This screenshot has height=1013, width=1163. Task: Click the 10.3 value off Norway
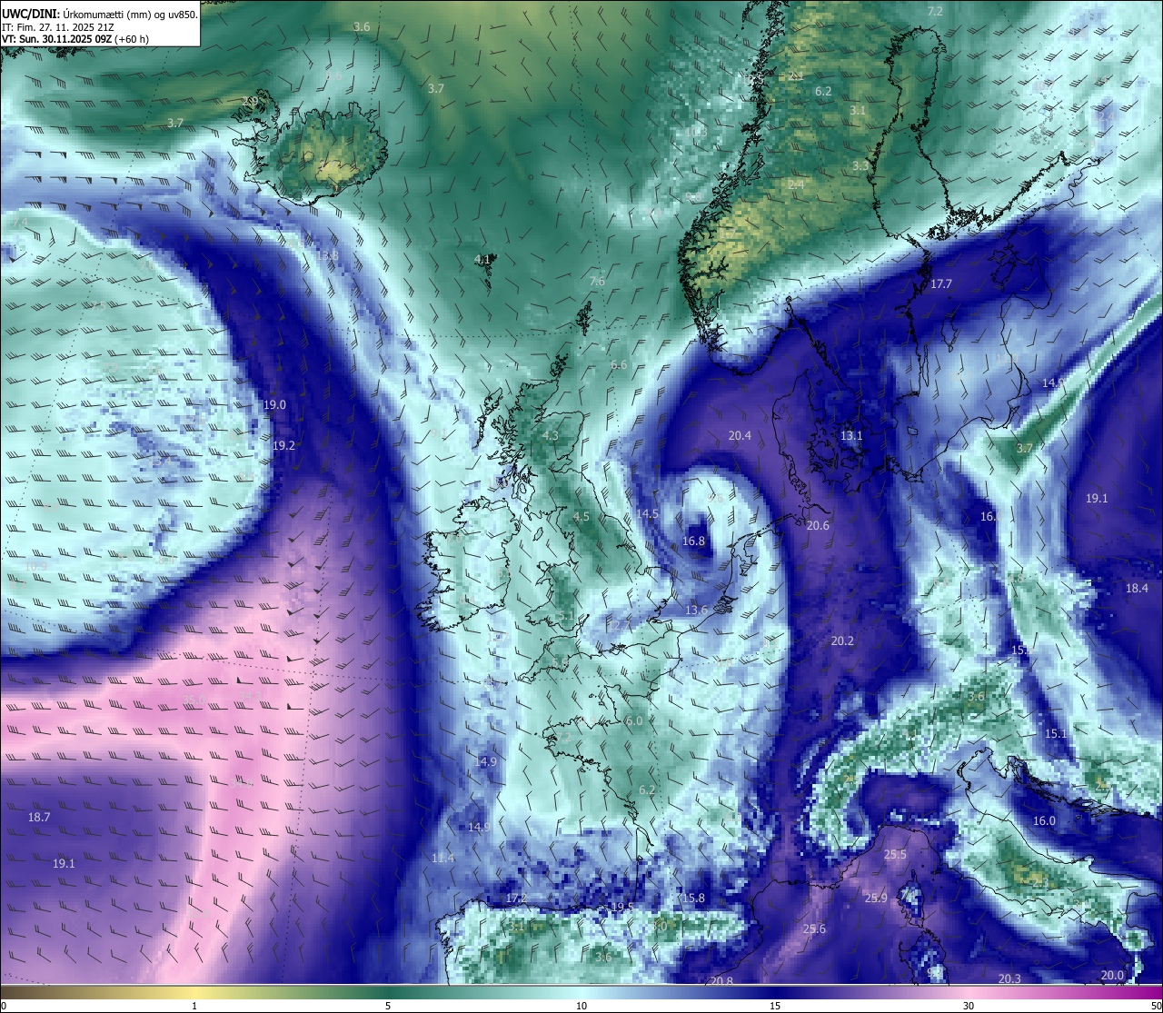tap(696, 133)
